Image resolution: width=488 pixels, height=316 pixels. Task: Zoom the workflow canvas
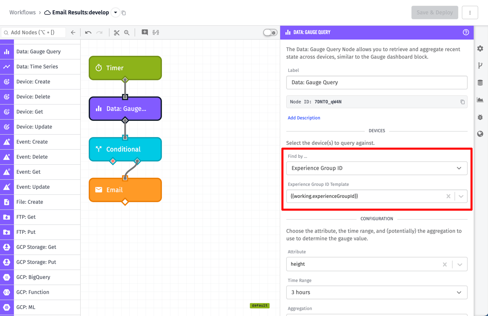coord(127,33)
